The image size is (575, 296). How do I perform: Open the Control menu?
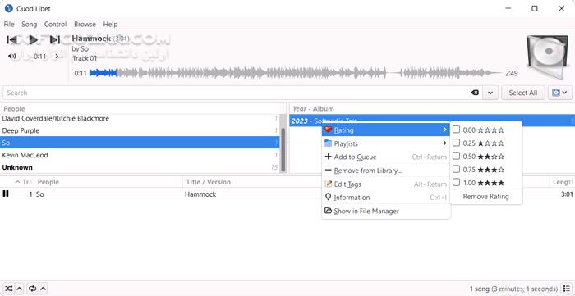55,24
